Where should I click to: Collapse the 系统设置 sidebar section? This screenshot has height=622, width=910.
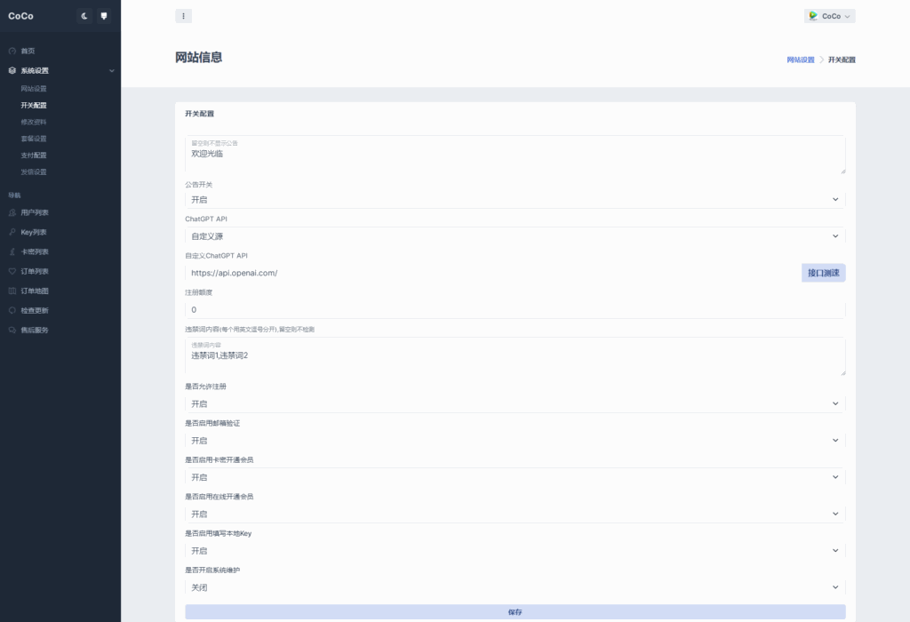pyautogui.click(x=111, y=70)
